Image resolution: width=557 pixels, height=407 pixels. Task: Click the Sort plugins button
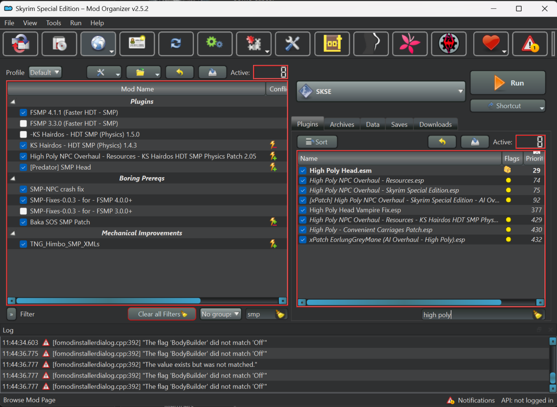pyautogui.click(x=317, y=142)
